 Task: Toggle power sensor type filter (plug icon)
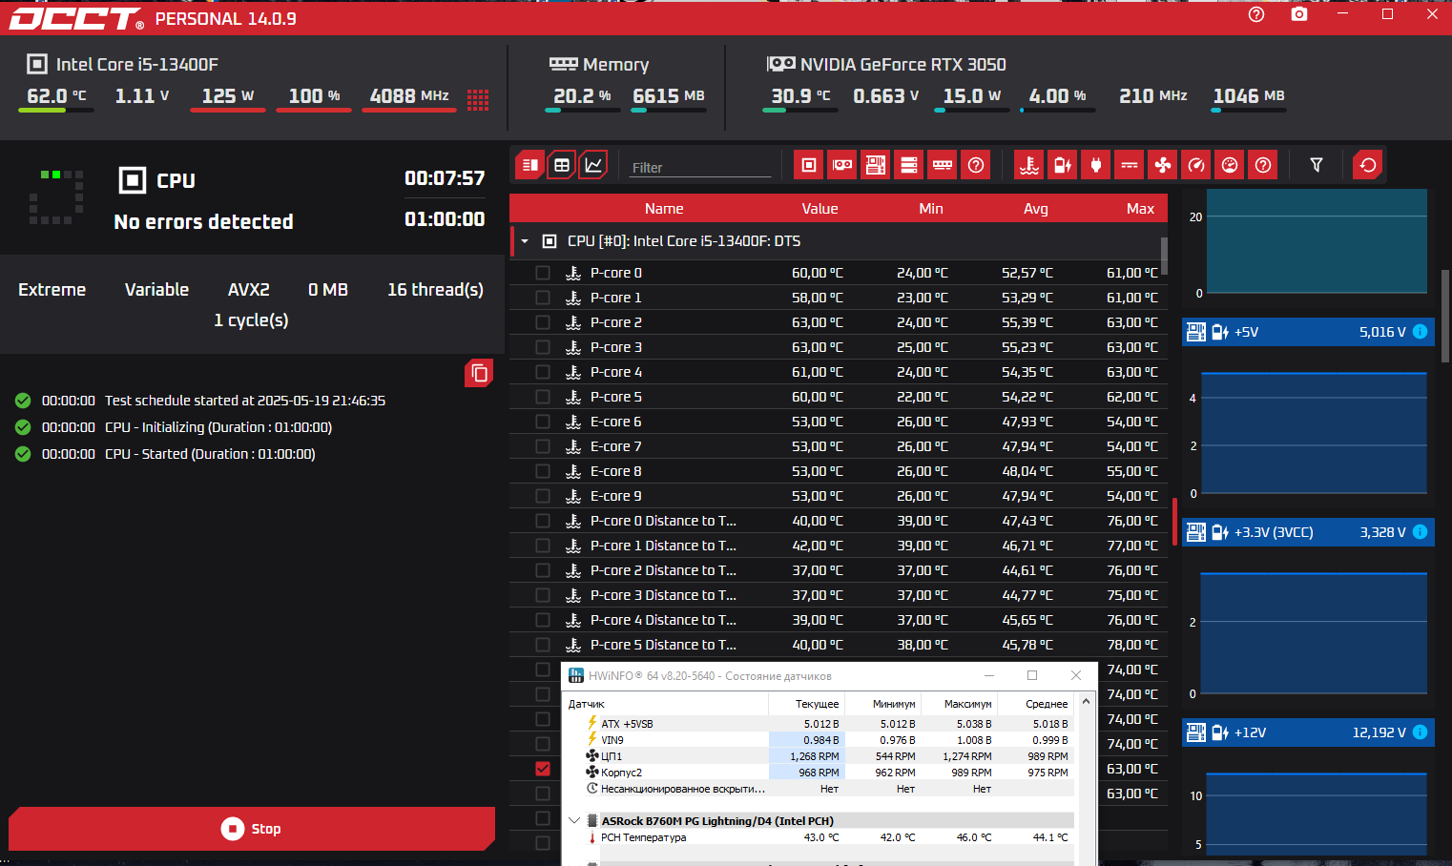click(1096, 165)
